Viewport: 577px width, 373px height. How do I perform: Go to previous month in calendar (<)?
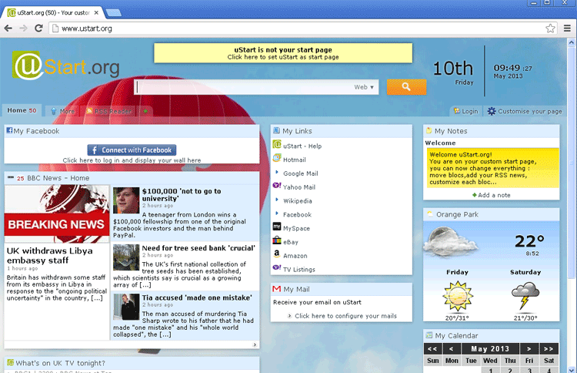point(452,348)
